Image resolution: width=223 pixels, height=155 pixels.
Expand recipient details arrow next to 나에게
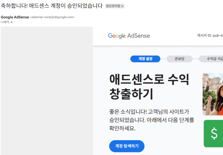coord(12,22)
